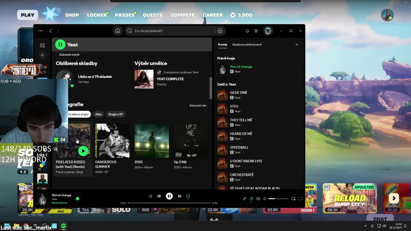Open Spotify profile avatar
This screenshot has height=231, width=411.
268,31
